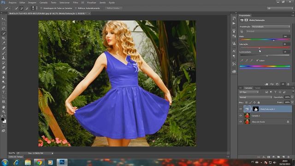This screenshot has height=166, width=295.
Task: Open the tool preset picker arrow
Action: pos(10,8)
